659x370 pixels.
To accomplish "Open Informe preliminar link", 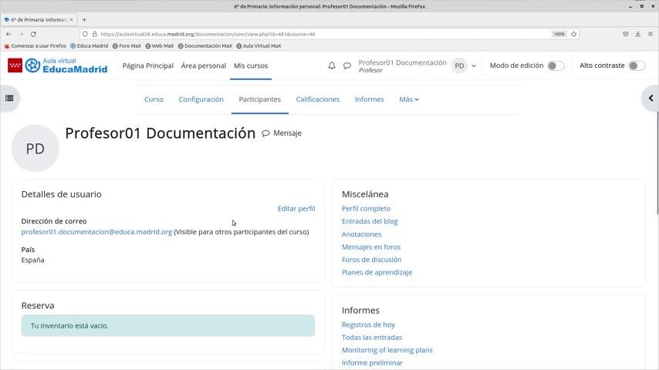I will tap(372, 362).
